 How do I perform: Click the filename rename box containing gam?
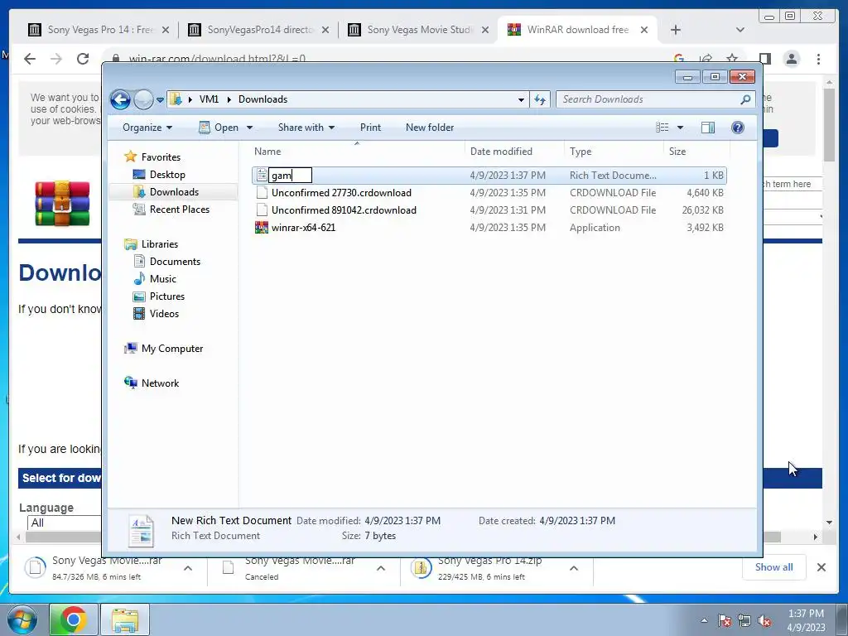[x=291, y=176]
